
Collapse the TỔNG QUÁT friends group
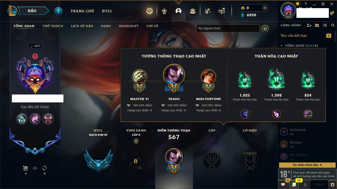pyautogui.click(x=299, y=46)
